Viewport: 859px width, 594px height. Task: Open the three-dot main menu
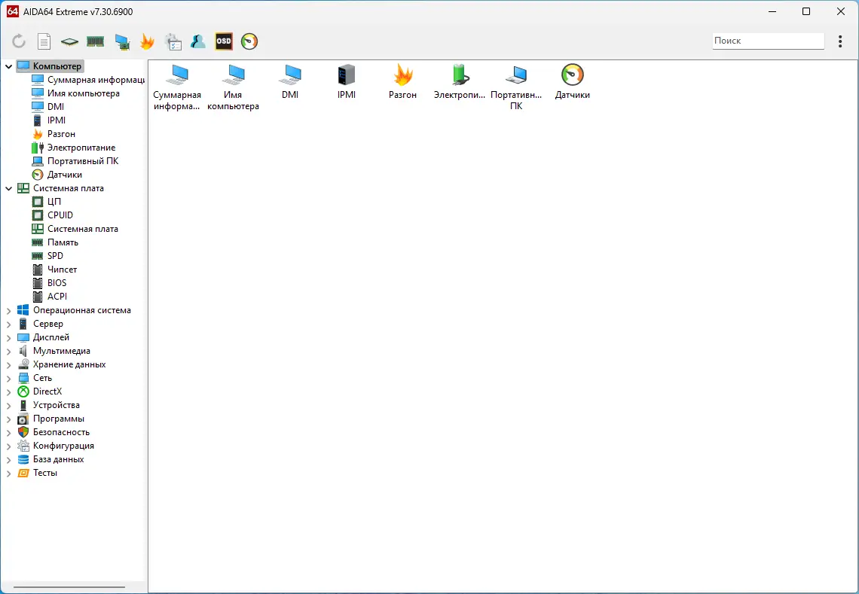point(840,41)
